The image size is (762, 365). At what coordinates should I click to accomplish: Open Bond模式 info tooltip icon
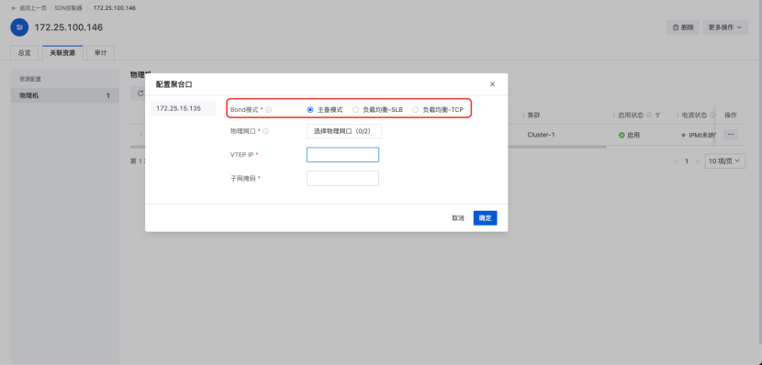pyautogui.click(x=269, y=110)
